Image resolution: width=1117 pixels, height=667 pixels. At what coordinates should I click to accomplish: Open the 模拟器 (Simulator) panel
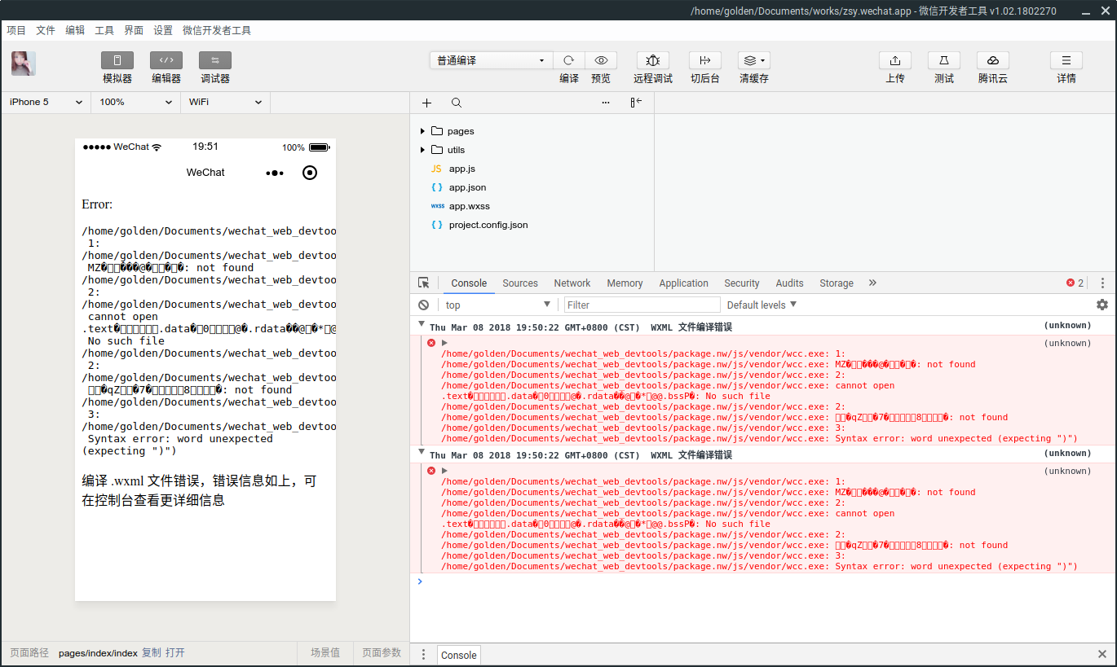pyautogui.click(x=117, y=68)
